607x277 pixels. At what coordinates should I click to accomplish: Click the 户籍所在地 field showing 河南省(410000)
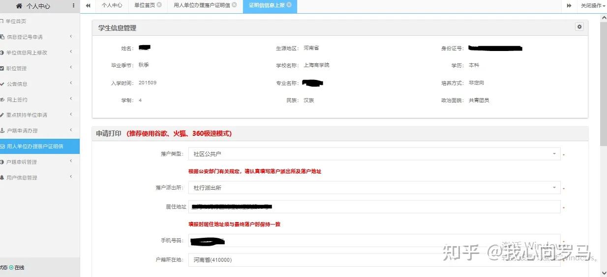(374, 260)
